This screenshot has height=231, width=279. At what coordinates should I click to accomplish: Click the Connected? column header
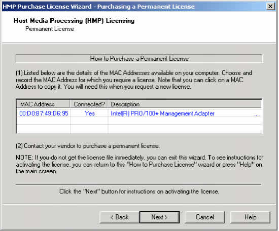(89, 104)
